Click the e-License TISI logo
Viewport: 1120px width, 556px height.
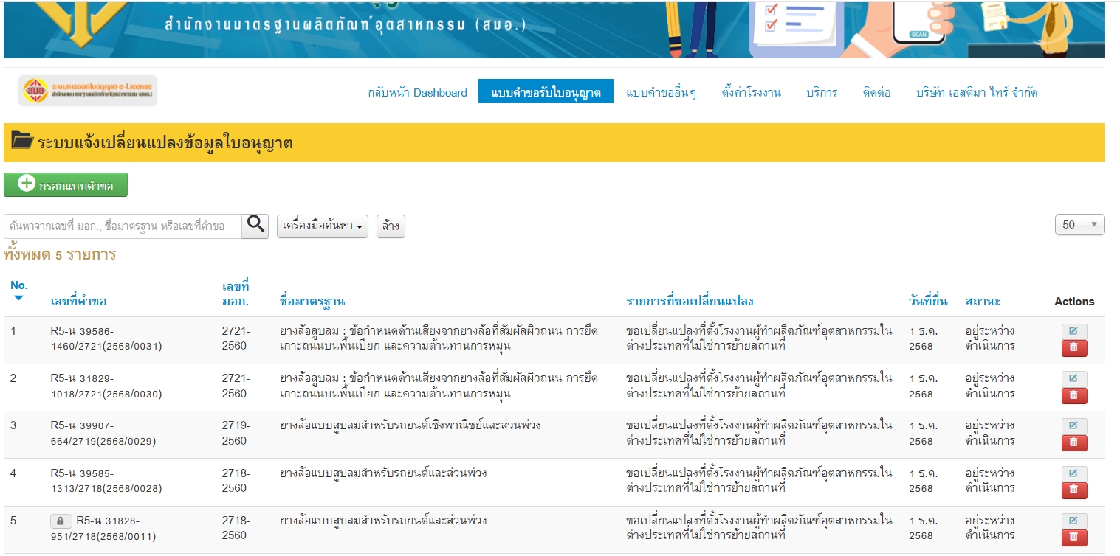click(88, 91)
